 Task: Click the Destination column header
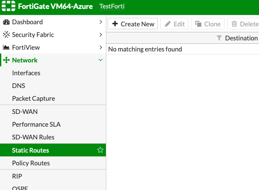click(241, 38)
